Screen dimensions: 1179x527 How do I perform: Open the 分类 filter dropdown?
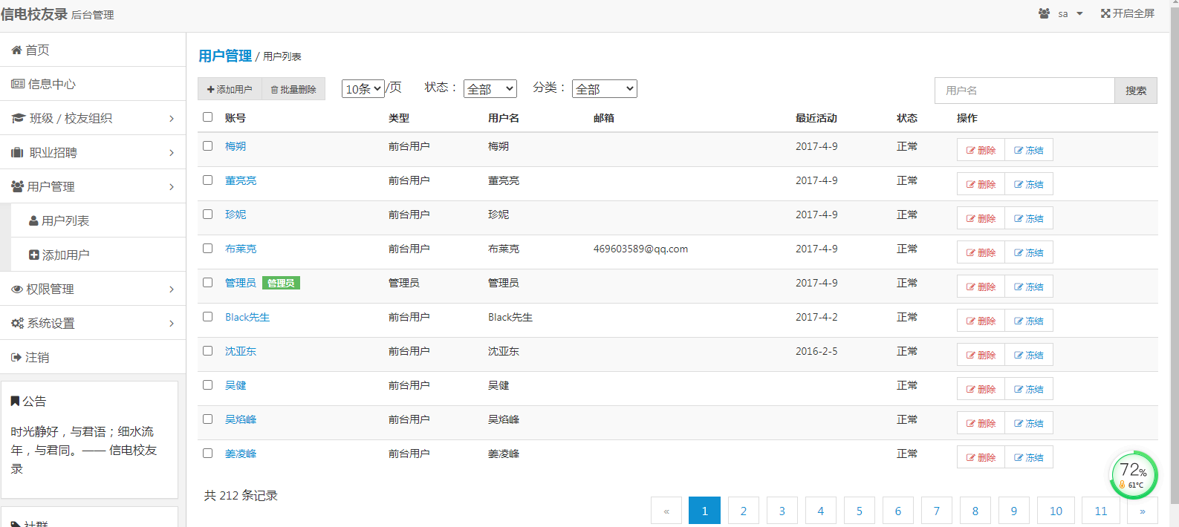(x=605, y=89)
